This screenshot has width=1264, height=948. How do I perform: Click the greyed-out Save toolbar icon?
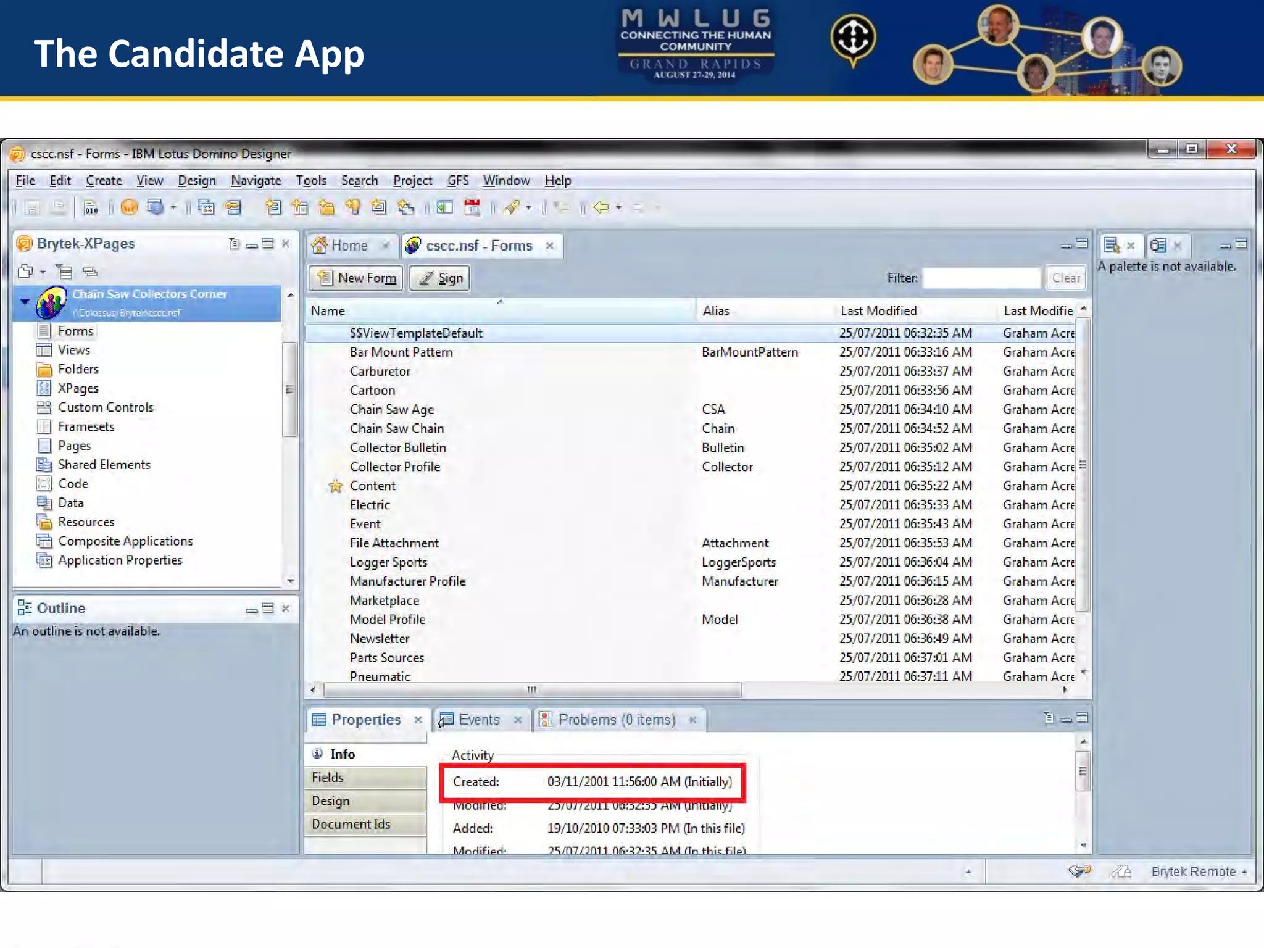[32, 208]
